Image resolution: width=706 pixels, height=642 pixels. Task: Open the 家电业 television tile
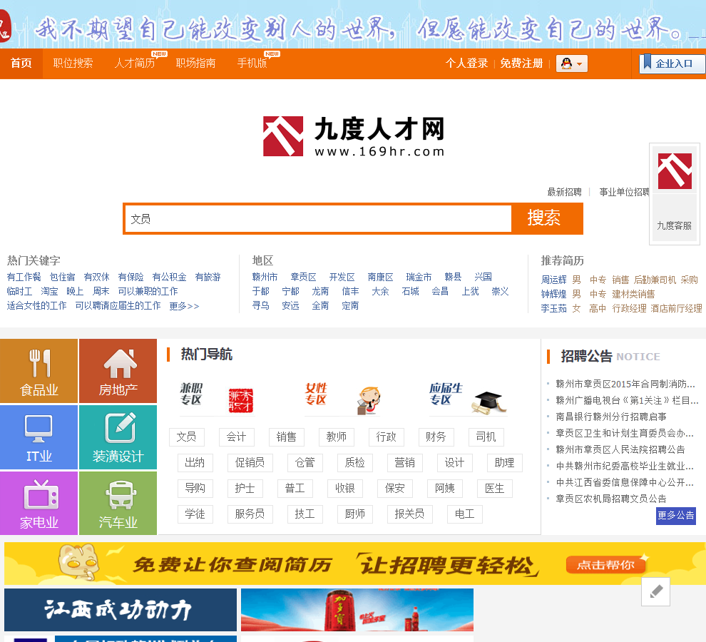click(39, 503)
